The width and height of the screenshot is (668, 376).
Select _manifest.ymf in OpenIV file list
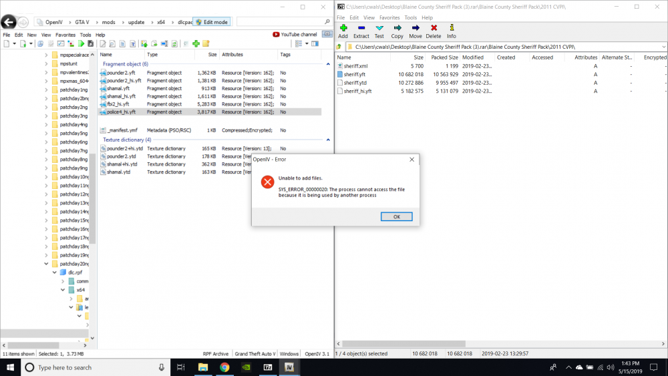tap(210, 130)
